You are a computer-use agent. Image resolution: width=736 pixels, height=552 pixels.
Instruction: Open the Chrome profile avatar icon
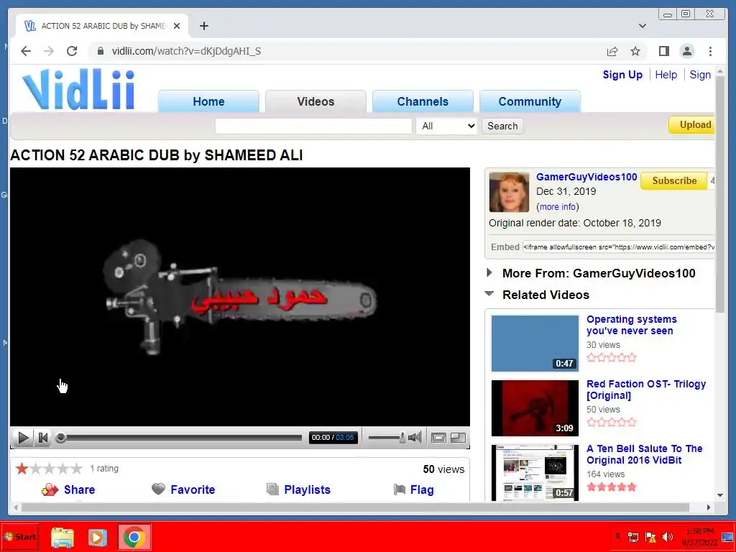(x=687, y=51)
